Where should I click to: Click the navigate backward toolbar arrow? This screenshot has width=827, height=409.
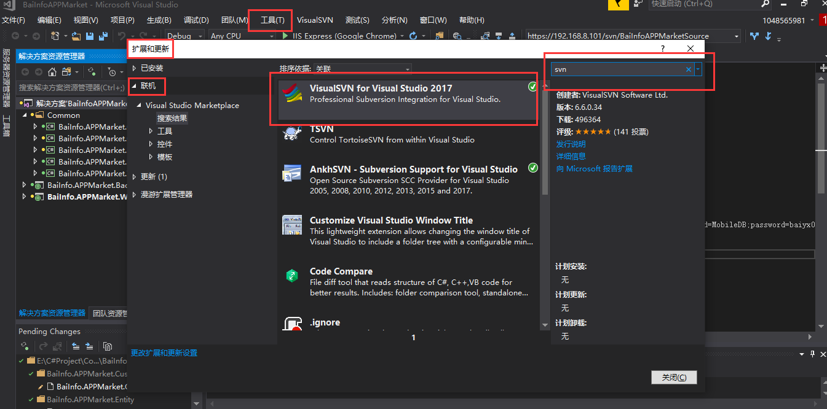15,36
